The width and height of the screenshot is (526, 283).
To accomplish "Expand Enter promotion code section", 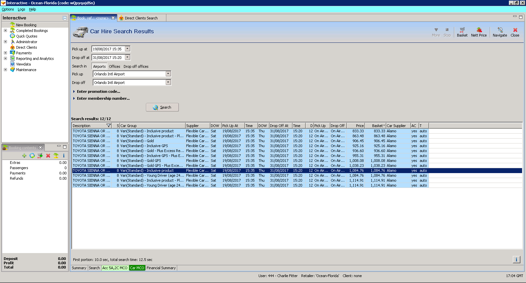I will click(96, 91).
